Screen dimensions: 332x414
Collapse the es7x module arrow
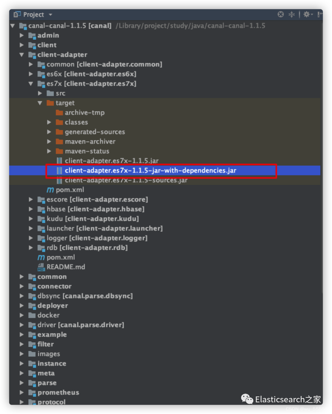[31, 84]
